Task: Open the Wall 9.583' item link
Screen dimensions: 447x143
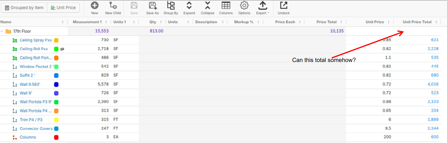Action: click(30, 85)
